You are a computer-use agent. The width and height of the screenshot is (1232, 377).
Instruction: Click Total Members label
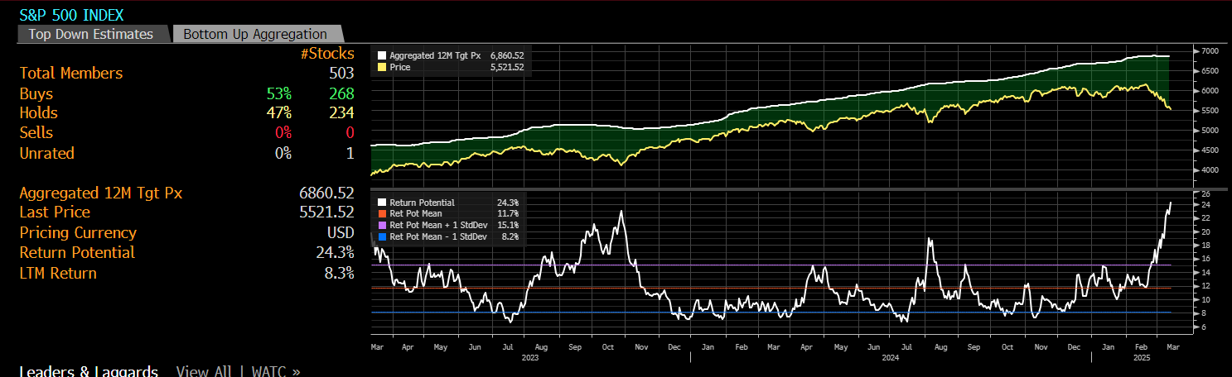tap(71, 74)
